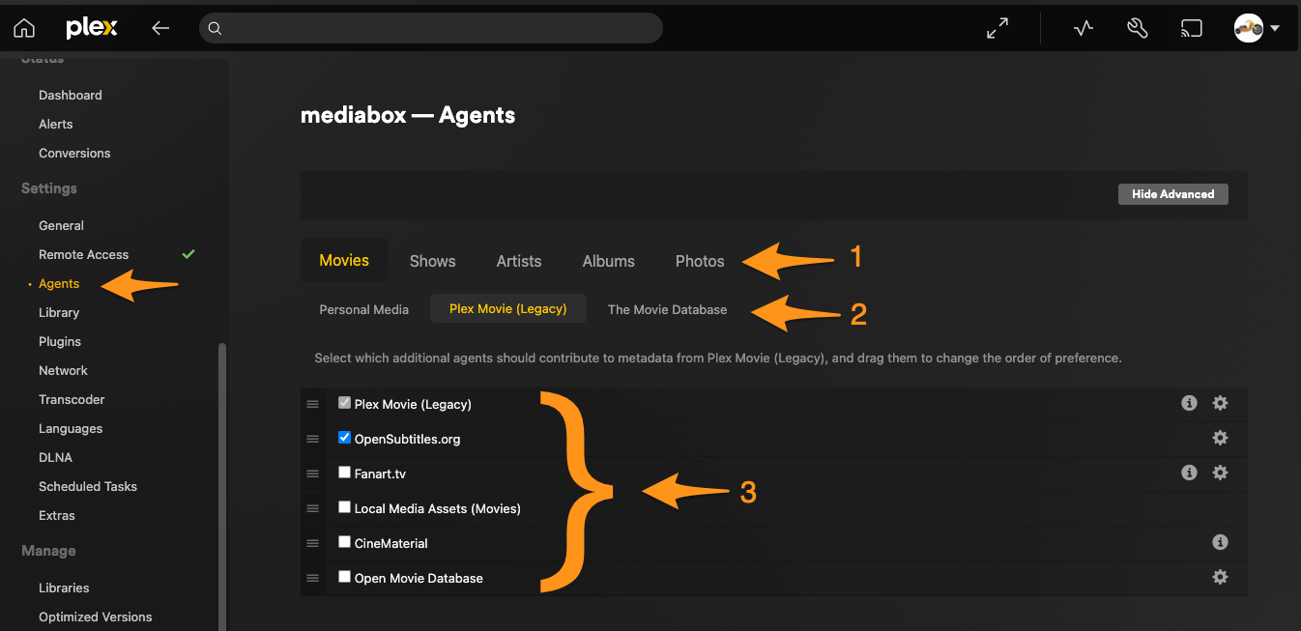Screen dimensions: 1301x631
Task: Enter fullscreen with the expand arrows icon
Action: pos(997,28)
